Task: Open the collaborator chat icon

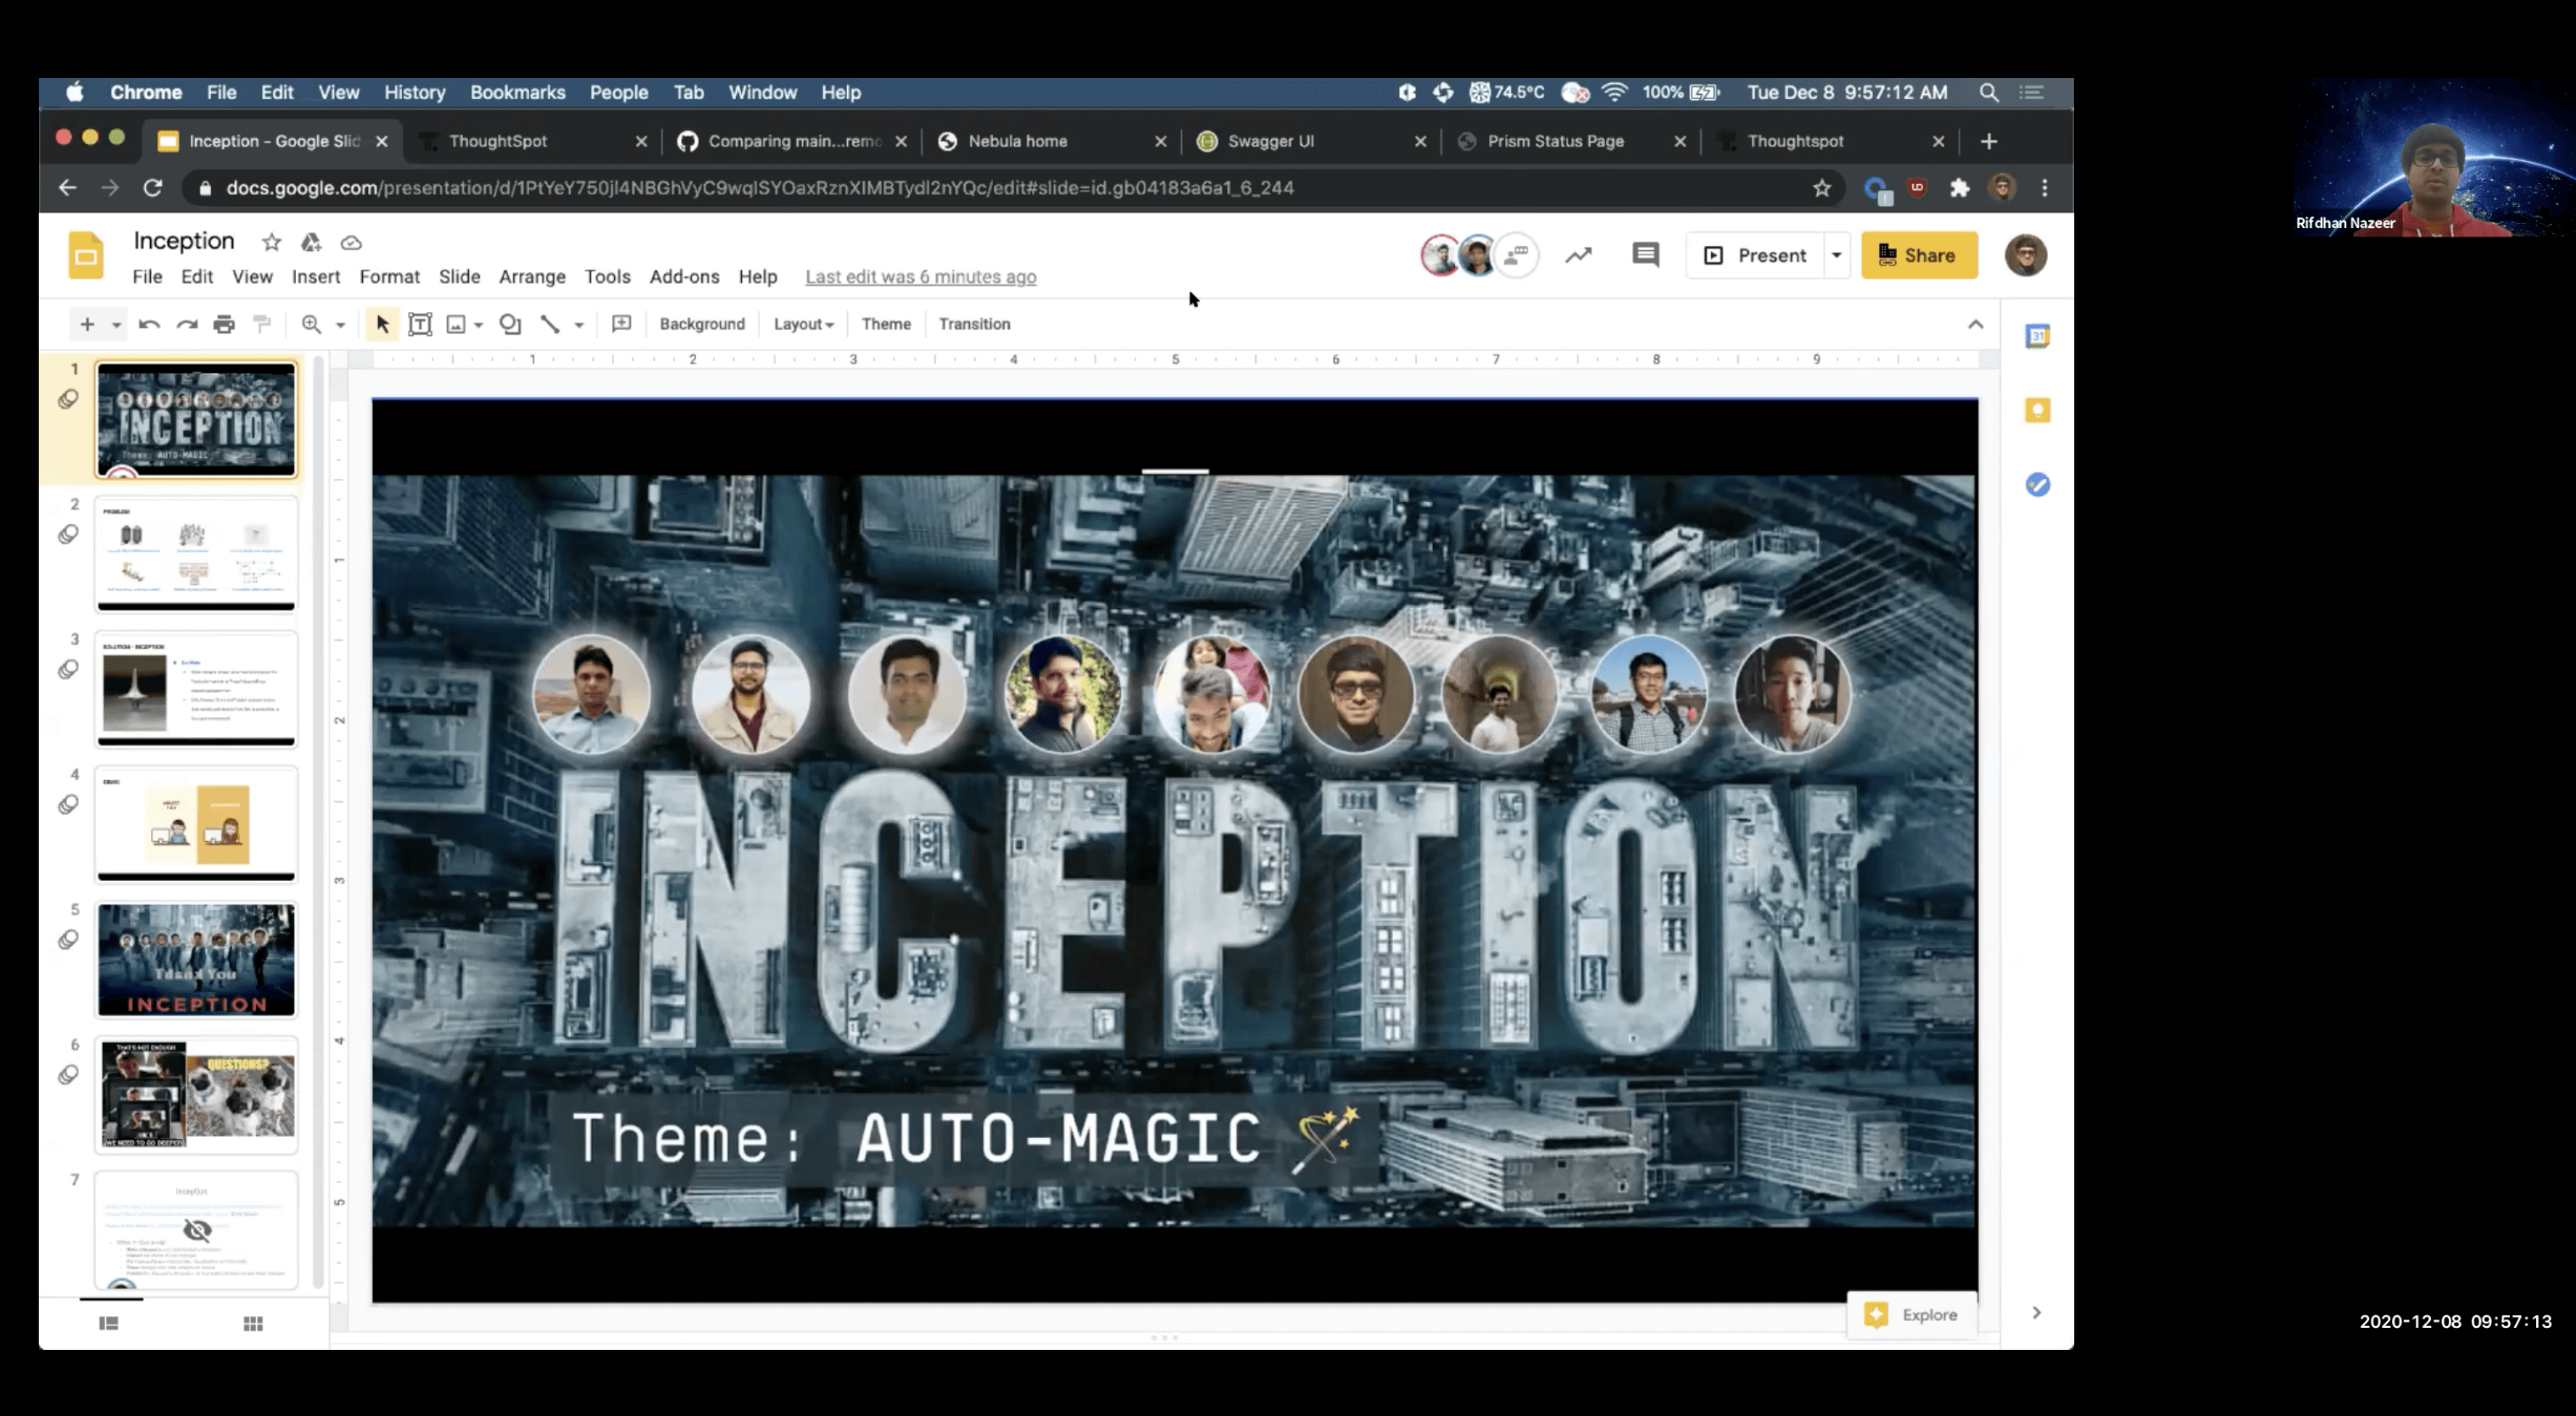Action: 1517,255
